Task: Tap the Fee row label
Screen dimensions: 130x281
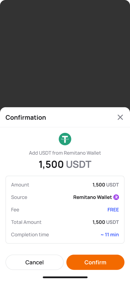Action: coord(15,210)
